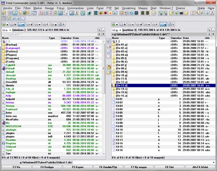Click the black command prompt toolbar icon
217x171 pixels.
pyautogui.click(x=181, y=13)
